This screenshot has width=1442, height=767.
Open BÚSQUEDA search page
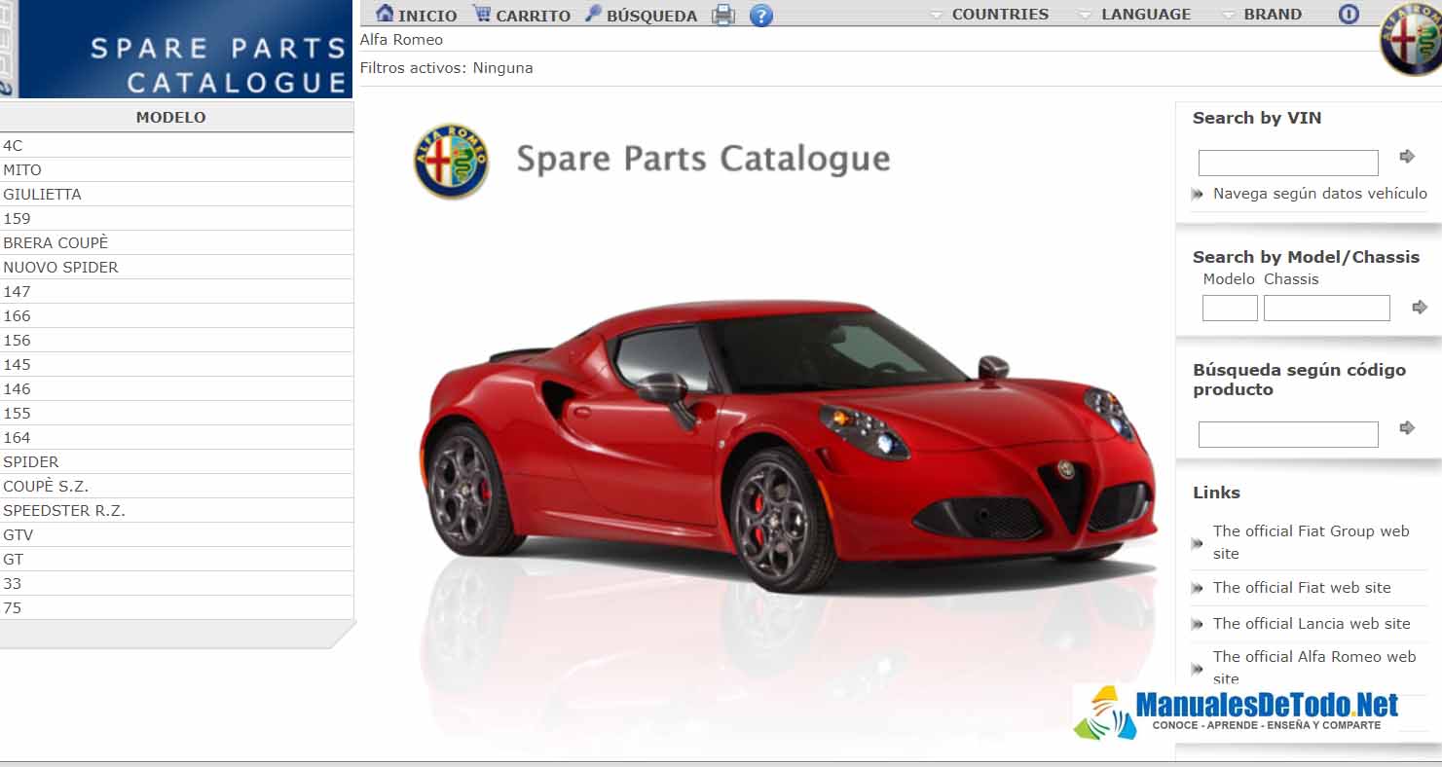(641, 15)
